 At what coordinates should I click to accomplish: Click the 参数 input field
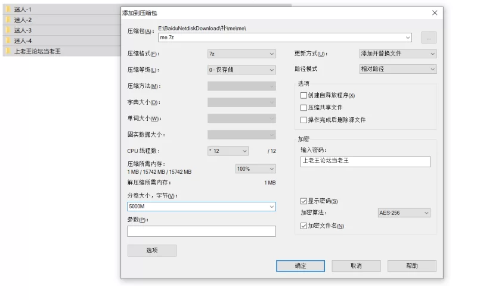point(202,232)
